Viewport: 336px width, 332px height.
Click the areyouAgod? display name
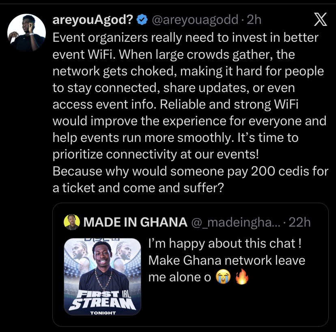[x=93, y=20]
